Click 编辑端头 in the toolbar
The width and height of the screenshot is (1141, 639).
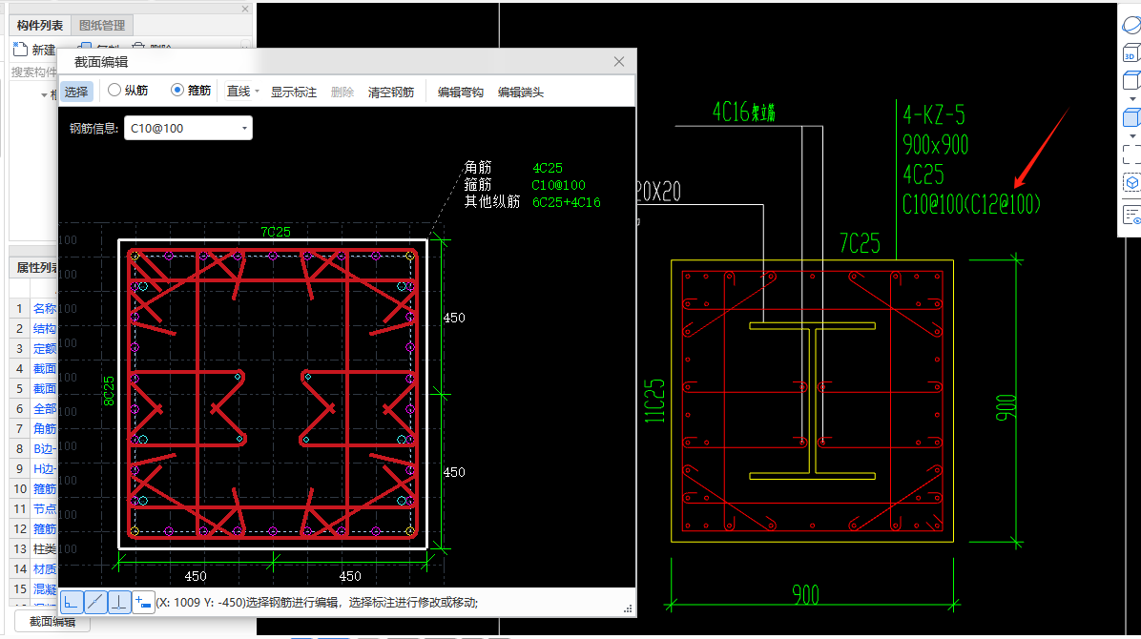pyautogui.click(x=520, y=92)
